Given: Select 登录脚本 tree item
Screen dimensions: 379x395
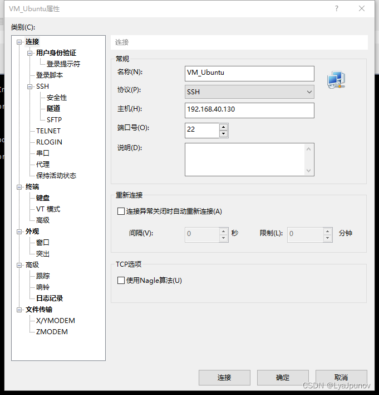Looking at the screenshot, I should 50,75.
